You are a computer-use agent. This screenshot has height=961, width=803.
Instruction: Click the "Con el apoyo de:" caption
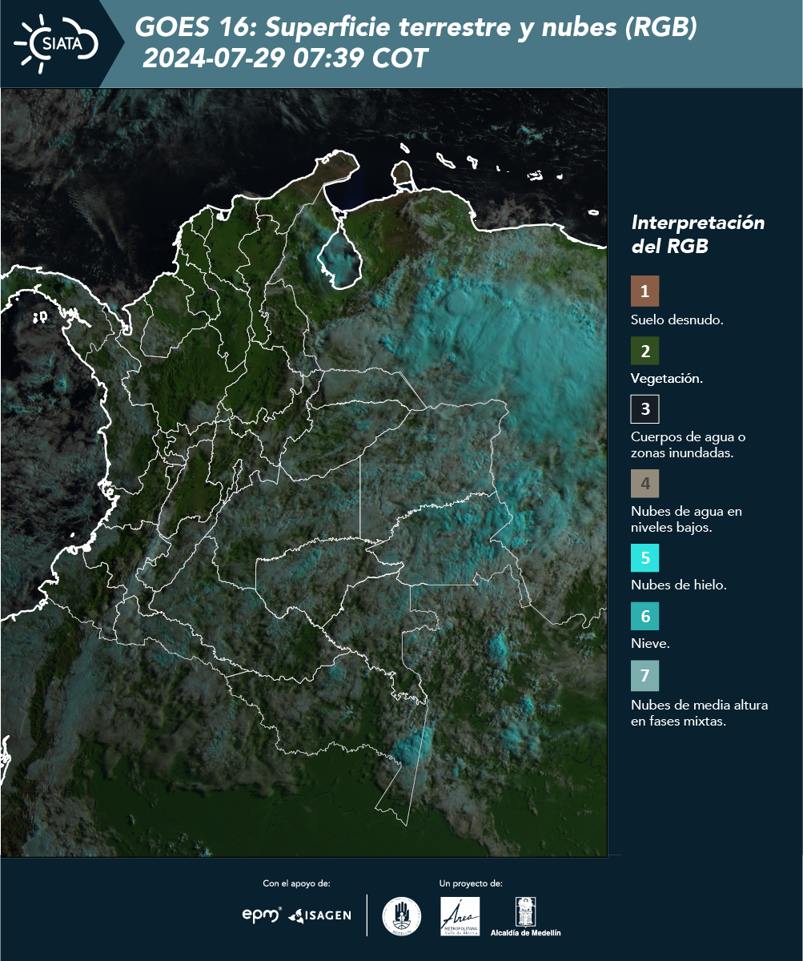coord(296,883)
